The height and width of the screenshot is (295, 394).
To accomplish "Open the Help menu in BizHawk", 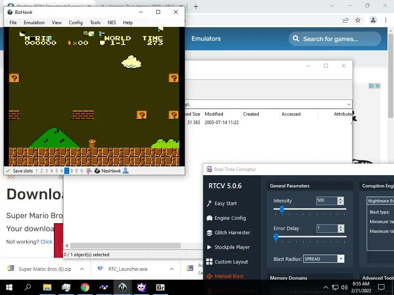I will pyautogui.click(x=128, y=23).
